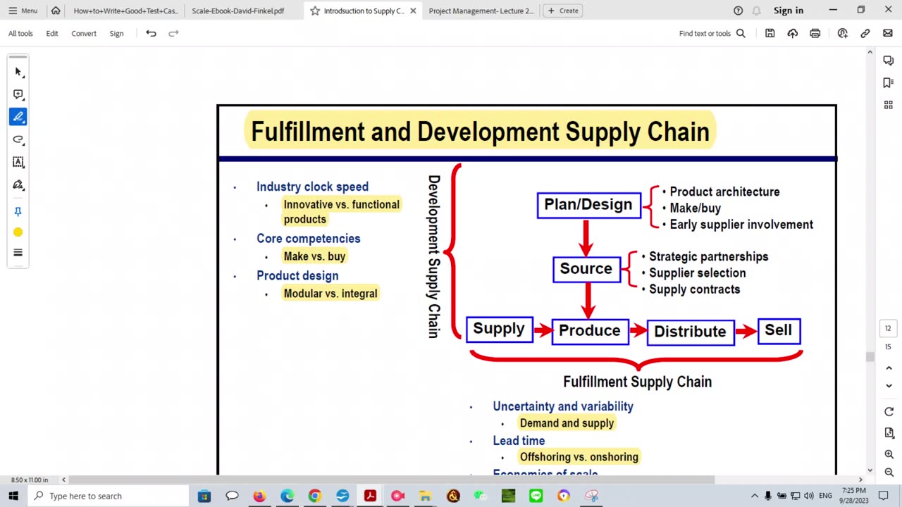
Task: Switch to Project Management- Lecture 2 tab
Action: pyautogui.click(x=481, y=11)
